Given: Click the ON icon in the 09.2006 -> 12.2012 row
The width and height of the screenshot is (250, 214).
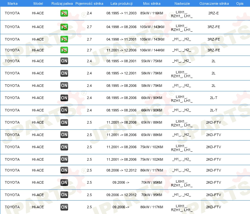Looking at the screenshot, I should 64,195.
